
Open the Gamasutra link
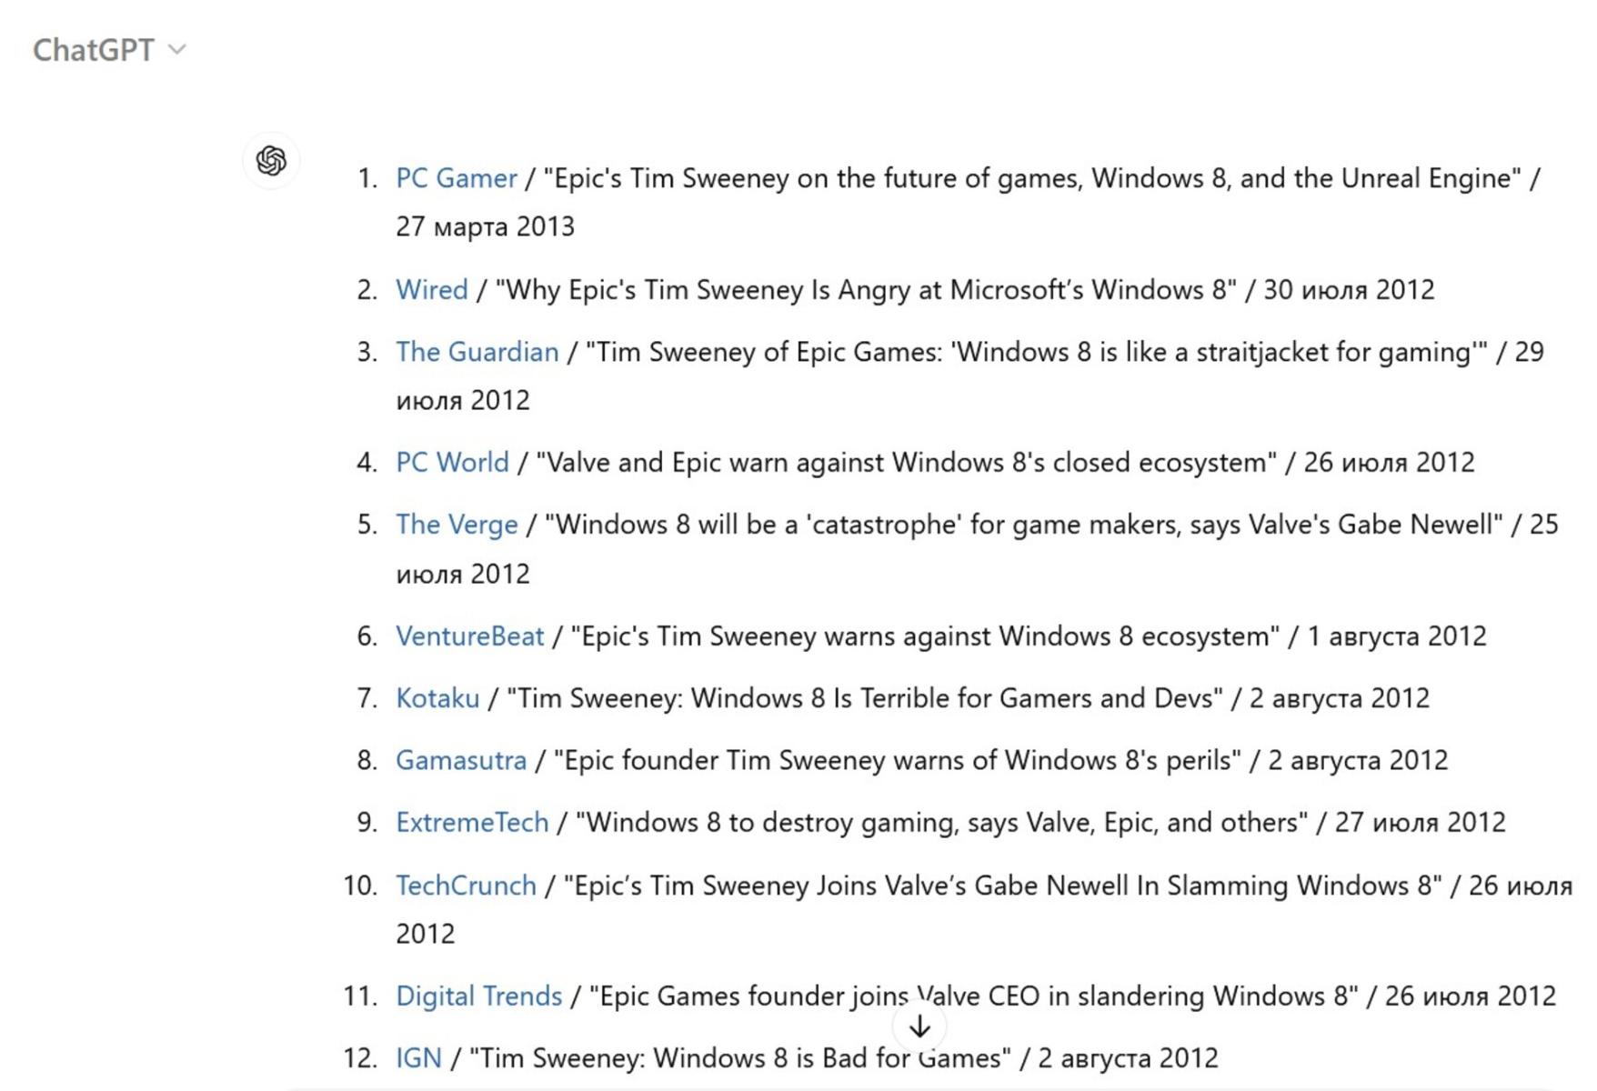pyautogui.click(x=460, y=760)
